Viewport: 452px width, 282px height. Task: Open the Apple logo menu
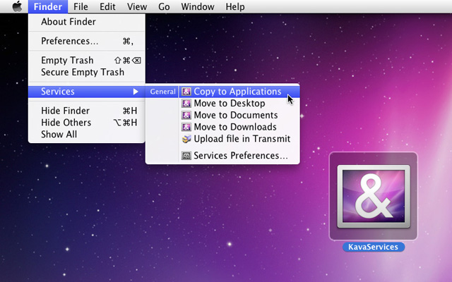coord(16,7)
